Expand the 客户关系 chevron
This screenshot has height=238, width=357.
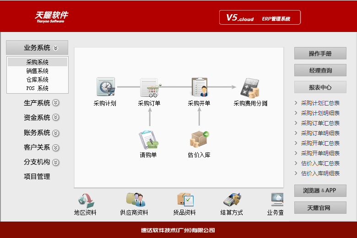[x=55, y=148]
